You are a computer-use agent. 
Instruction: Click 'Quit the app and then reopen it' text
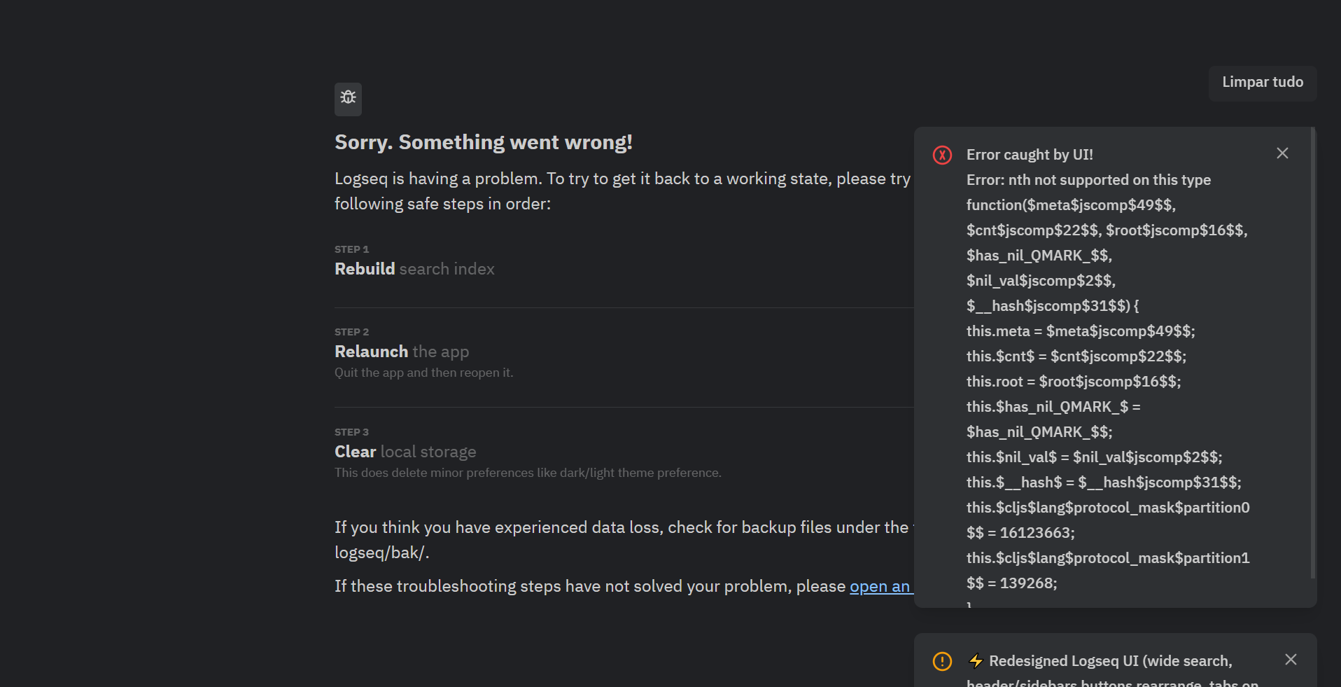tap(423, 373)
